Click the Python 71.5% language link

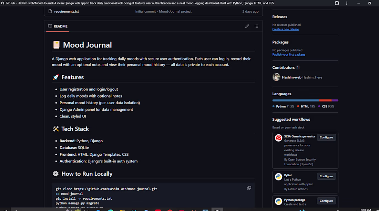(283, 106)
